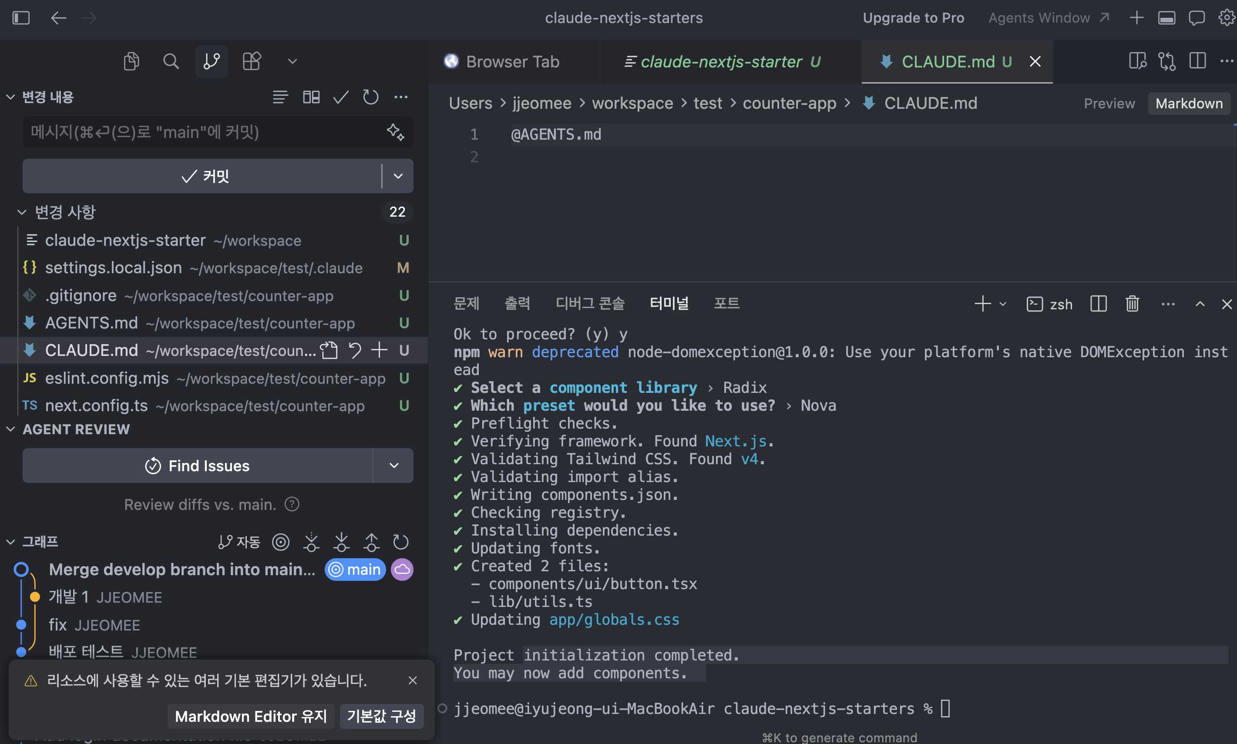Close the CLAUDE.md editor tab
Screen dimensions: 1237x744
pos(1035,62)
